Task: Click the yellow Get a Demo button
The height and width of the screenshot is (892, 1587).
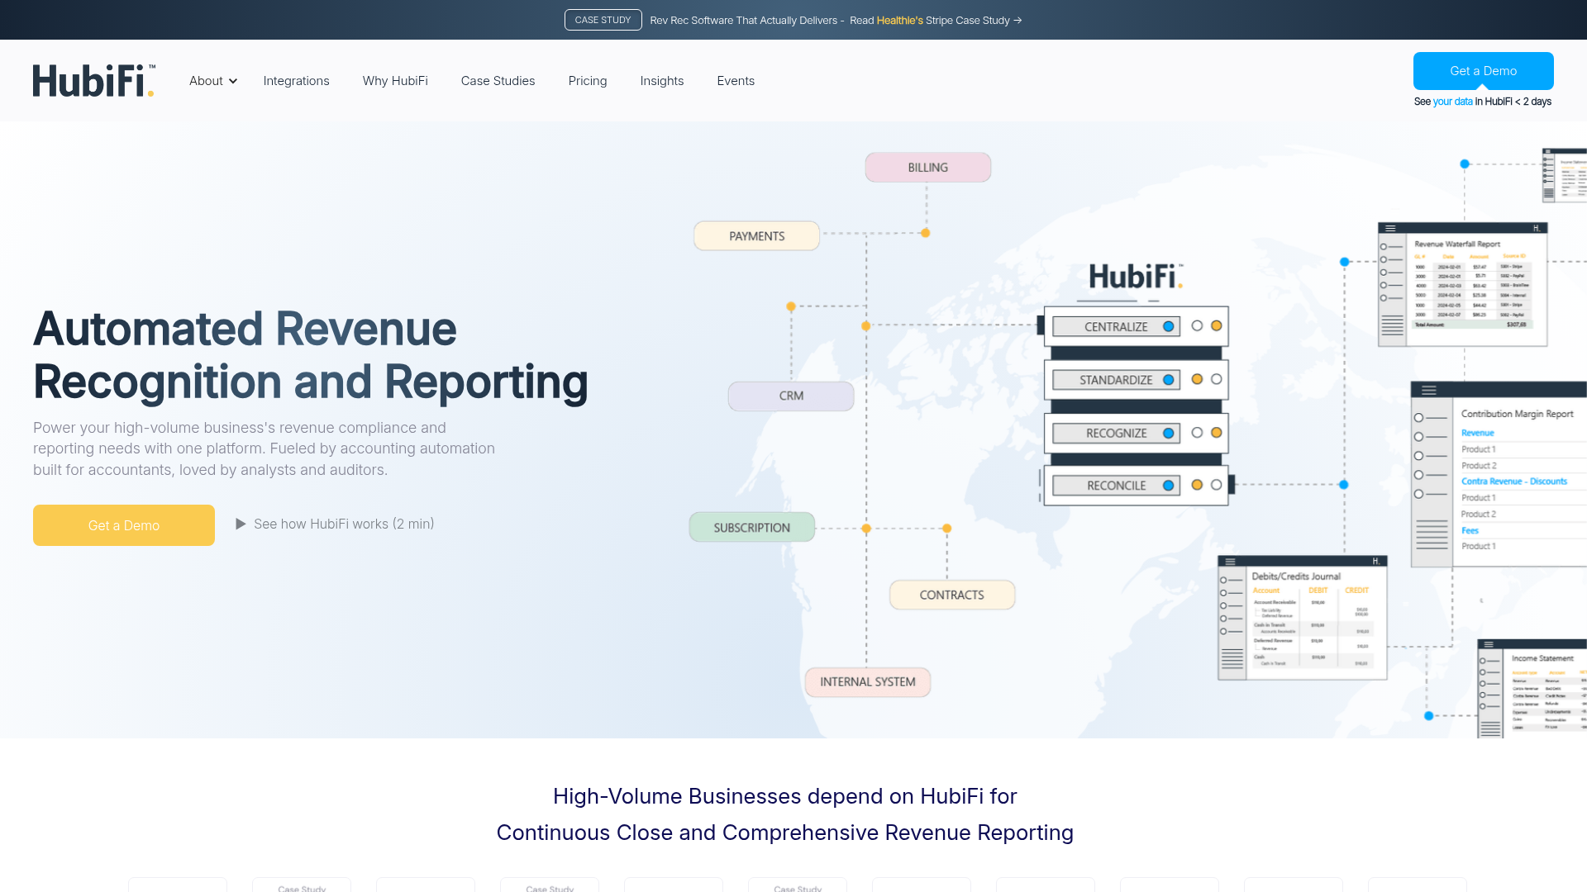Action: (123, 524)
